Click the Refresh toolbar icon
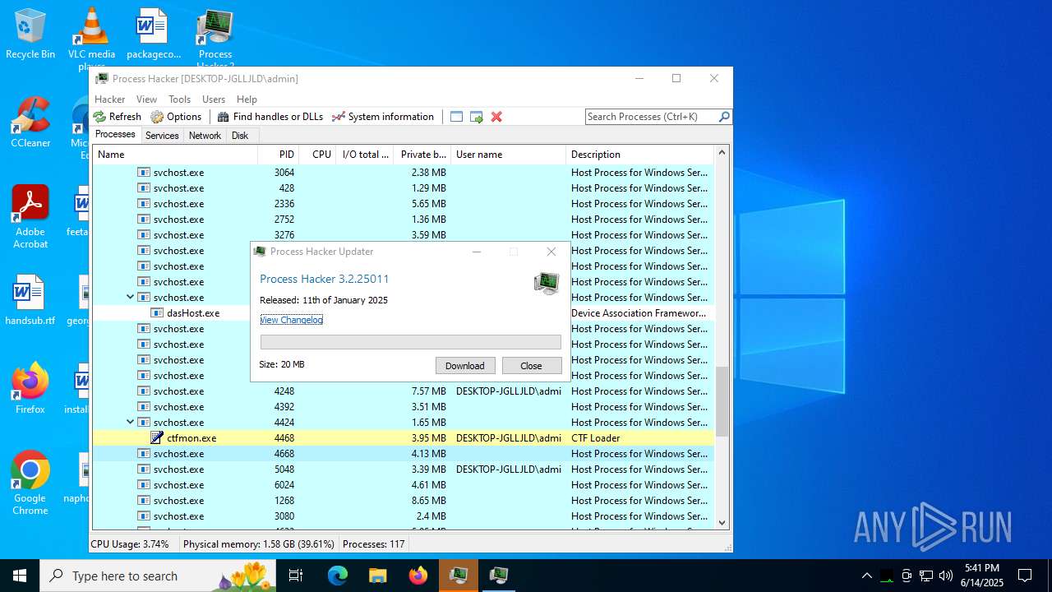Screen dimensions: 1052x592 click(x=100, y=117)
